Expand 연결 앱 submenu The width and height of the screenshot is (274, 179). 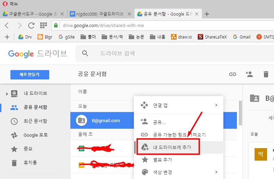[x=179, y=105]
